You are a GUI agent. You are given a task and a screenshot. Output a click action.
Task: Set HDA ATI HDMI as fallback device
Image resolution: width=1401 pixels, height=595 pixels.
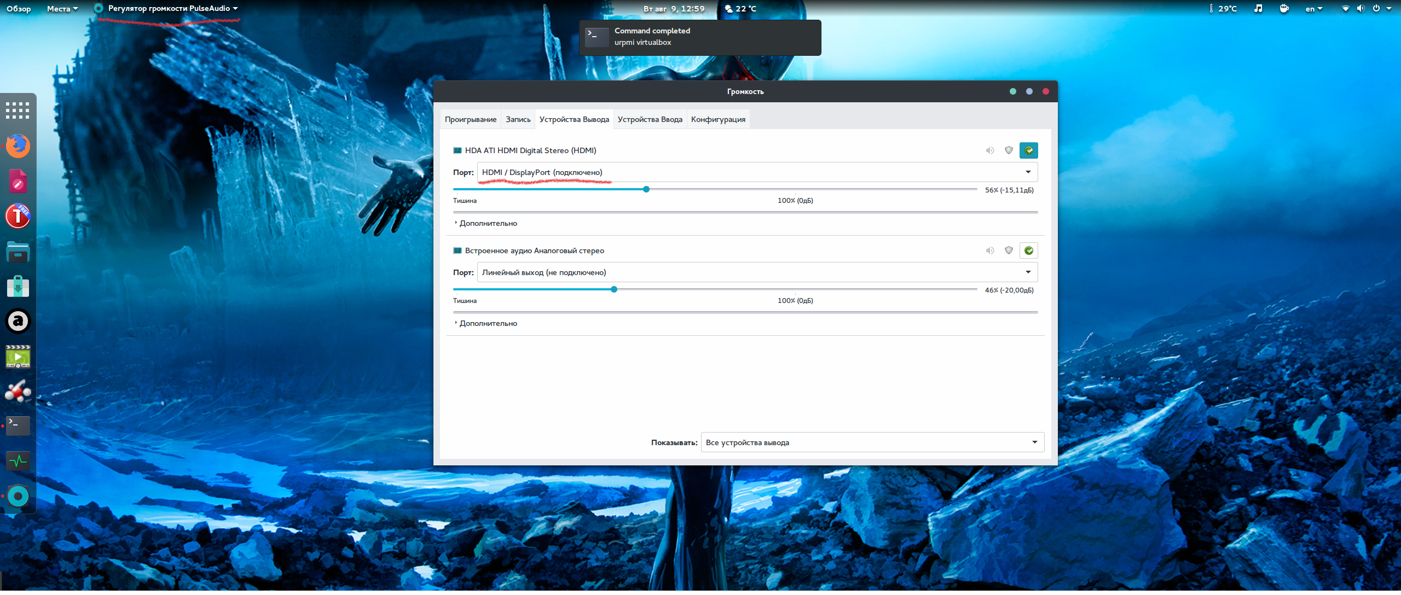(1028, 150)
